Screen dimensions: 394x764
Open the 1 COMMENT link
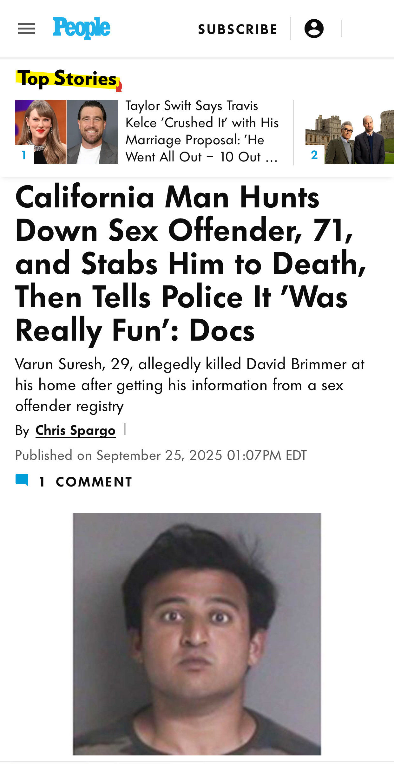[86, 482]
